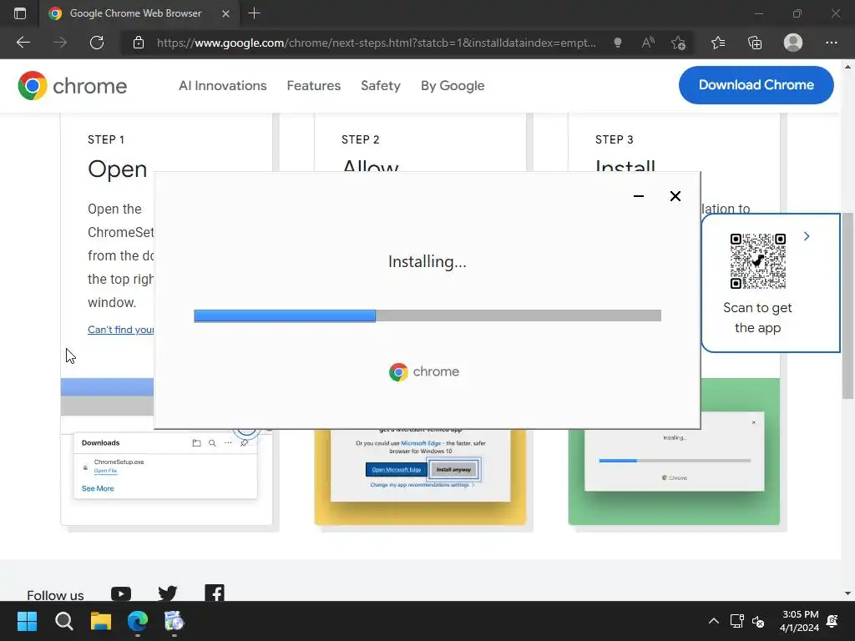The width and height of the screenshot is (855, 641).
Task: Open the Features menu item
Action: click(314, 86)
